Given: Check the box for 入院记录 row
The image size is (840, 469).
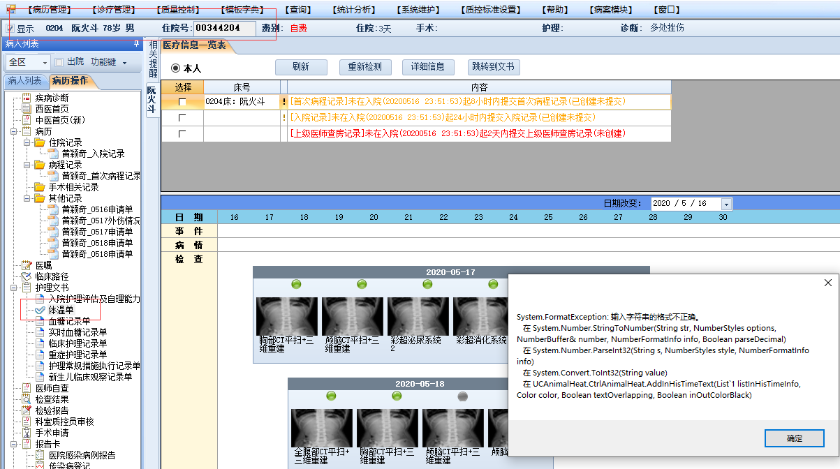Looking at the screenshot, I should tap(182, 118).
